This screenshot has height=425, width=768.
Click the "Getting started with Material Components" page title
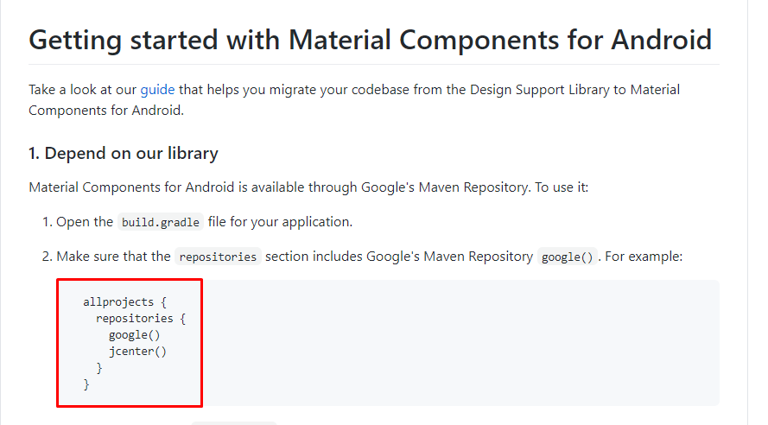point(370,40)
